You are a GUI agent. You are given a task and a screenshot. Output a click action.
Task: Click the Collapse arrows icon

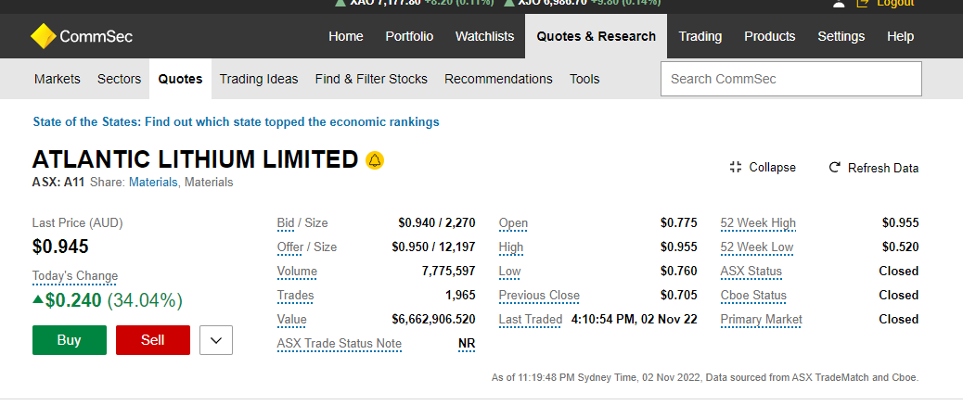click(735, 167)
